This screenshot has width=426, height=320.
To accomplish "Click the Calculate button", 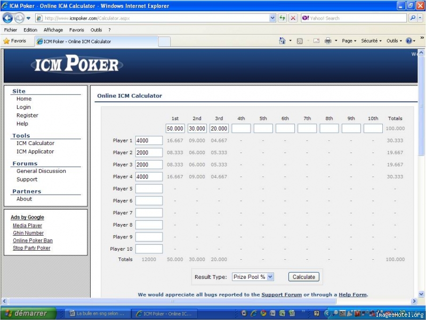I will click(x=304, y=277).
